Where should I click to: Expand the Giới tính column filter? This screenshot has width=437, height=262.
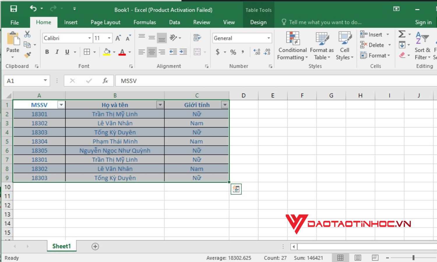pyautogui.click(x=225, y=105)
